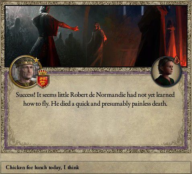Click the blood drop death icon
This screenshot has height=174, width=192.
(177, 60)
